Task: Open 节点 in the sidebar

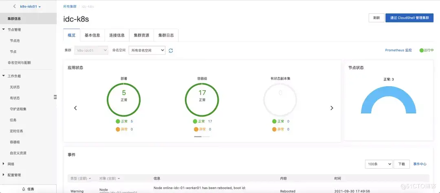Action: 13,52
